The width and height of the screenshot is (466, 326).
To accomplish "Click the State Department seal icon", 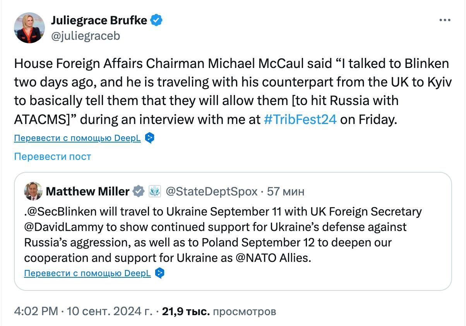I will 155,191.
